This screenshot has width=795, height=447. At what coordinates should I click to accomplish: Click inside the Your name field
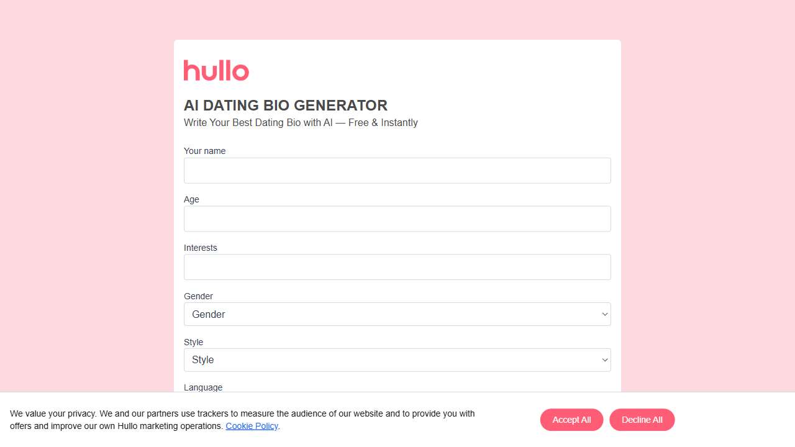(x=397, y=170)
